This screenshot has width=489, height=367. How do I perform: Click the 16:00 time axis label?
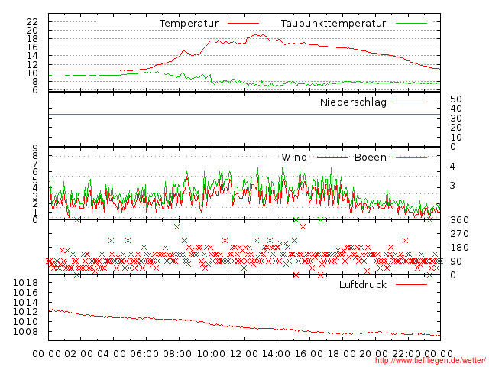tap(309, 354)
